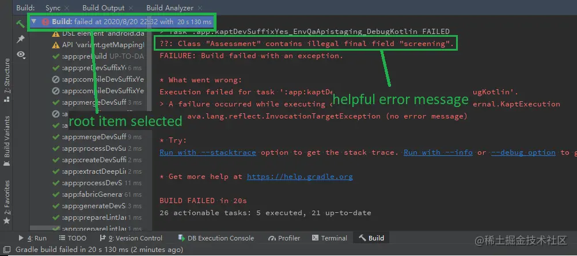577x256 pixels.
Task: Open the 9: Version Control tool window
Action: pos(131,238)
